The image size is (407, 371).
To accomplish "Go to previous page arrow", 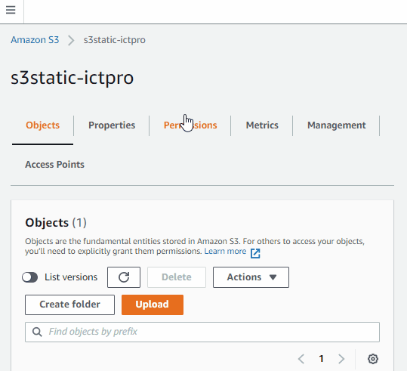I will tap(301, 359).
